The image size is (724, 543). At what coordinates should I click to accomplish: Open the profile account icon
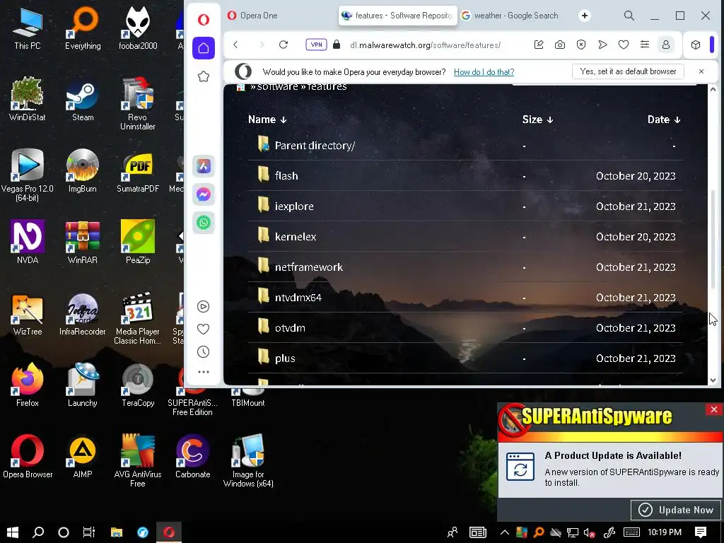click(x=666, y=45)
